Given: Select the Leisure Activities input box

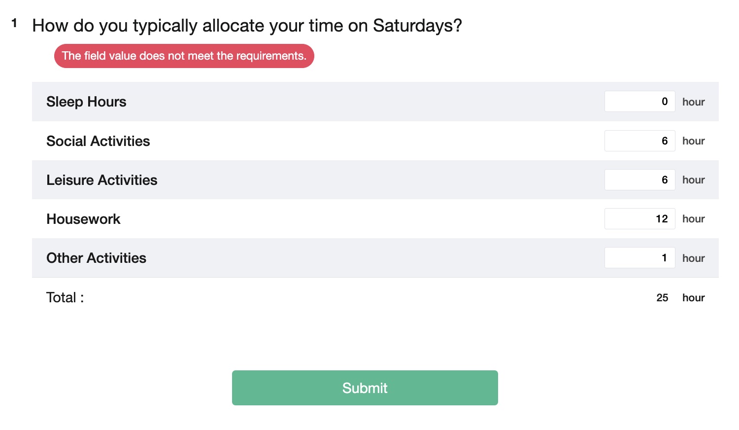Looking at the screenshot, I should [x=639, y=179].
